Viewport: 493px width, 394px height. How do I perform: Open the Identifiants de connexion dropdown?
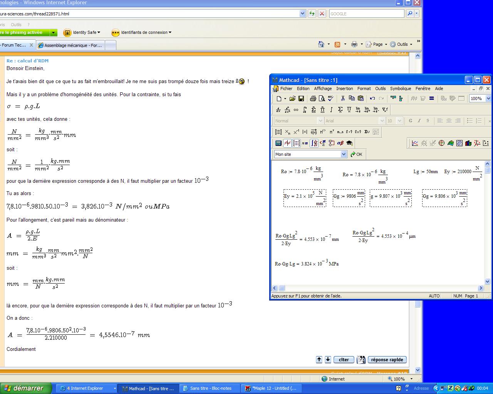pyautogui.click(x=170, y=33)
